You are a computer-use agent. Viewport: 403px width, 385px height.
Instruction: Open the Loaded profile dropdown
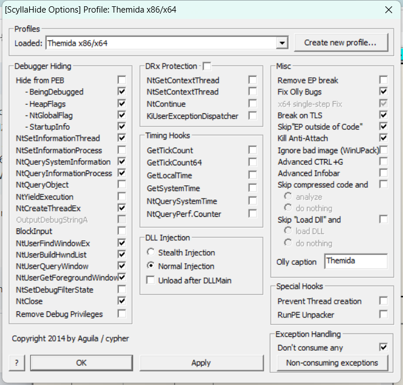tap(282, 43)
